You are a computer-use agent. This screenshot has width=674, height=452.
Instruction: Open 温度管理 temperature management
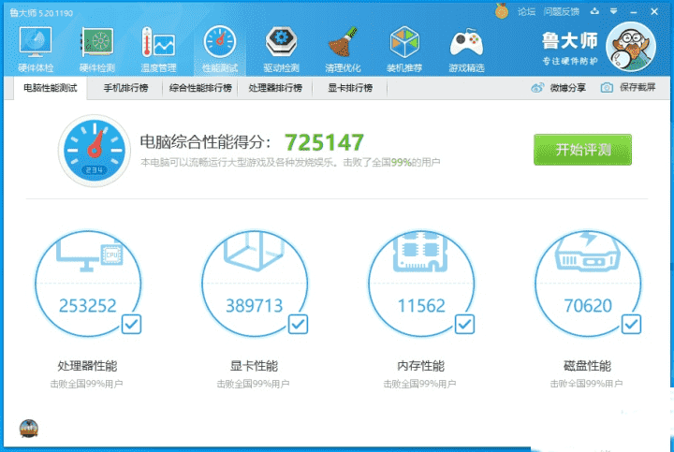coord(158,49)
